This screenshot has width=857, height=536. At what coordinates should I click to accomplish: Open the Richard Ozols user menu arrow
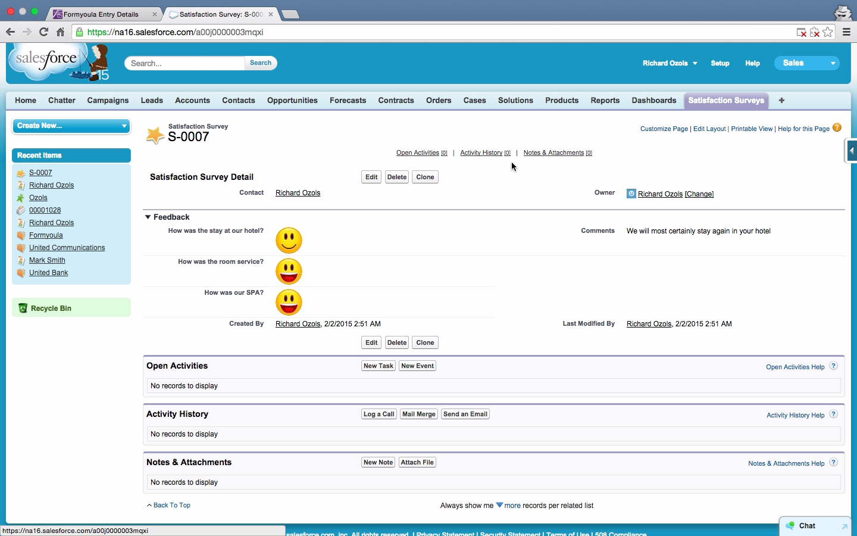(695, 63)
